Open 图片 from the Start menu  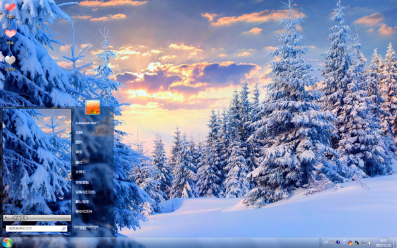click(x=79, y=142)
